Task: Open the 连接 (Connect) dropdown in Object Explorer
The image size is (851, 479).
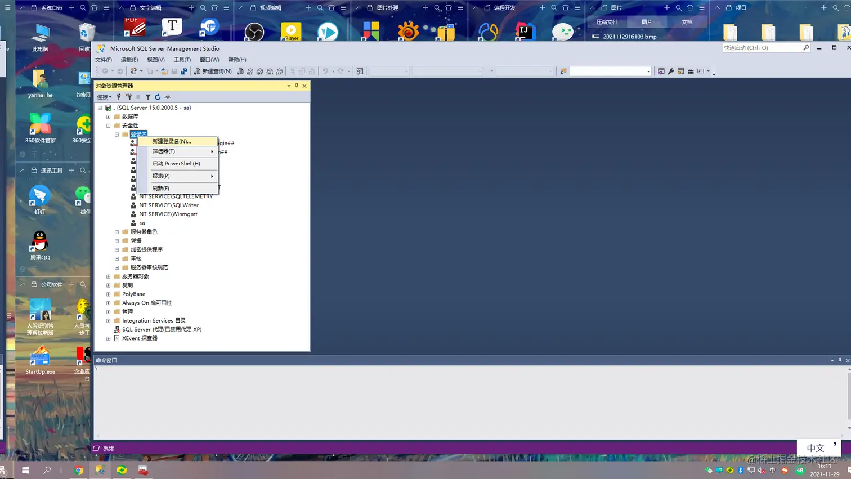Action: [104, 97]
